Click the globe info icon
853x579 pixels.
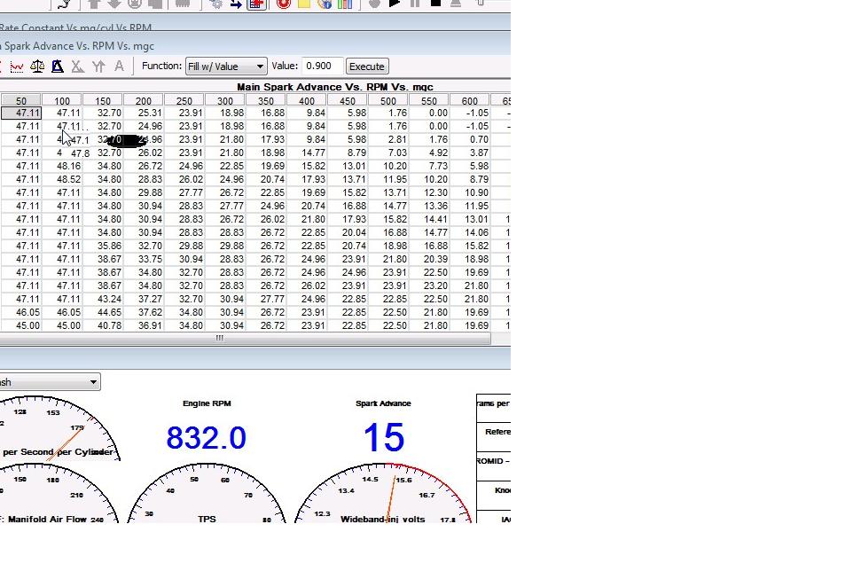325,4
